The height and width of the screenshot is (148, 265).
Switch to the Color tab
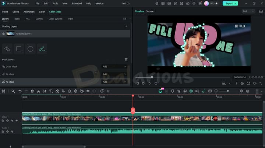point(42,12)
